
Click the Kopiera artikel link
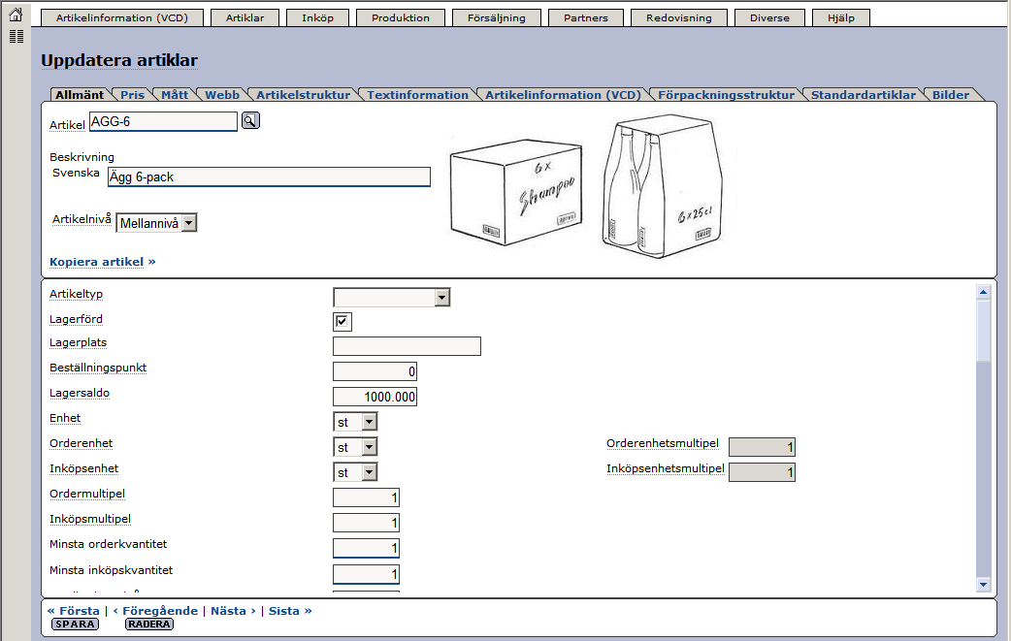[103, 262]
